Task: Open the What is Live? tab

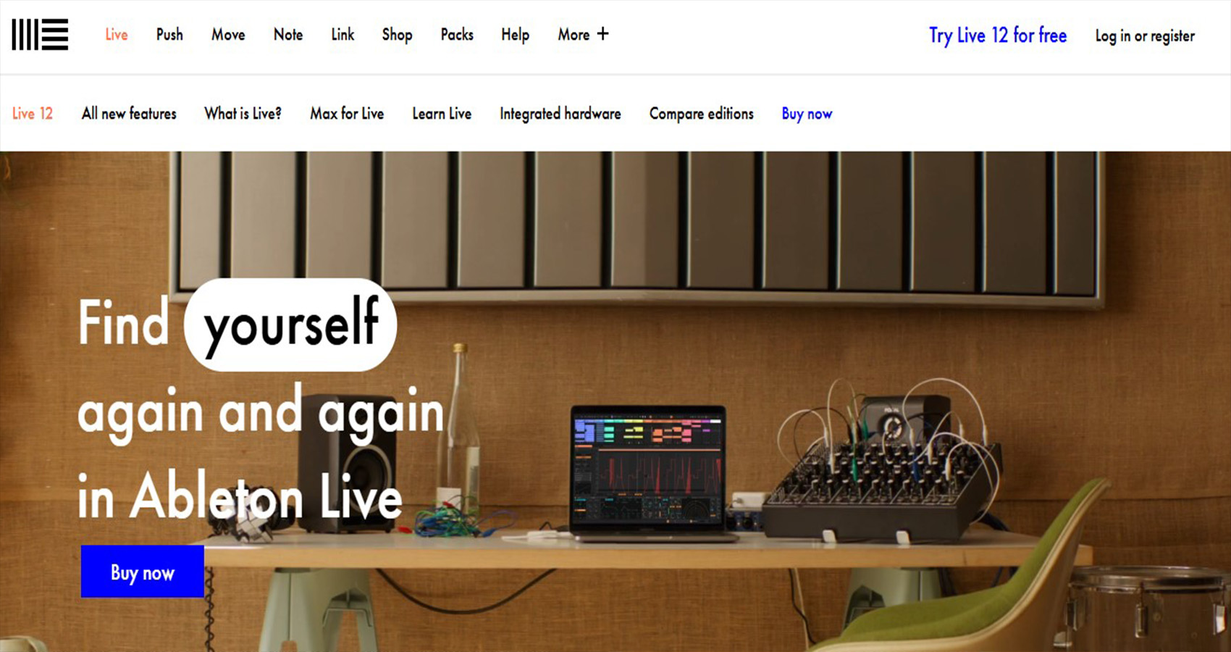Action: 243,114
